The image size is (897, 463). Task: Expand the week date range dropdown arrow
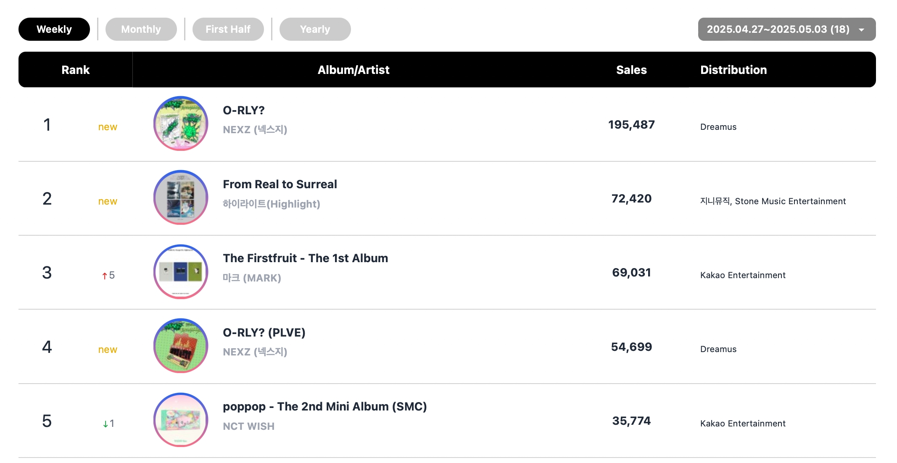pos(861,30)
